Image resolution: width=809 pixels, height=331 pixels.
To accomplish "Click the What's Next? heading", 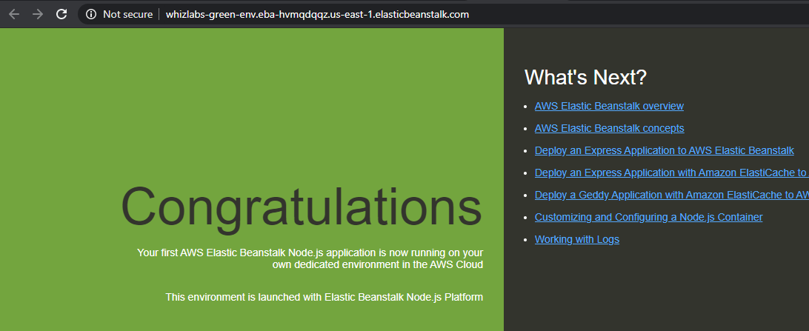I will tap(585, 77).
